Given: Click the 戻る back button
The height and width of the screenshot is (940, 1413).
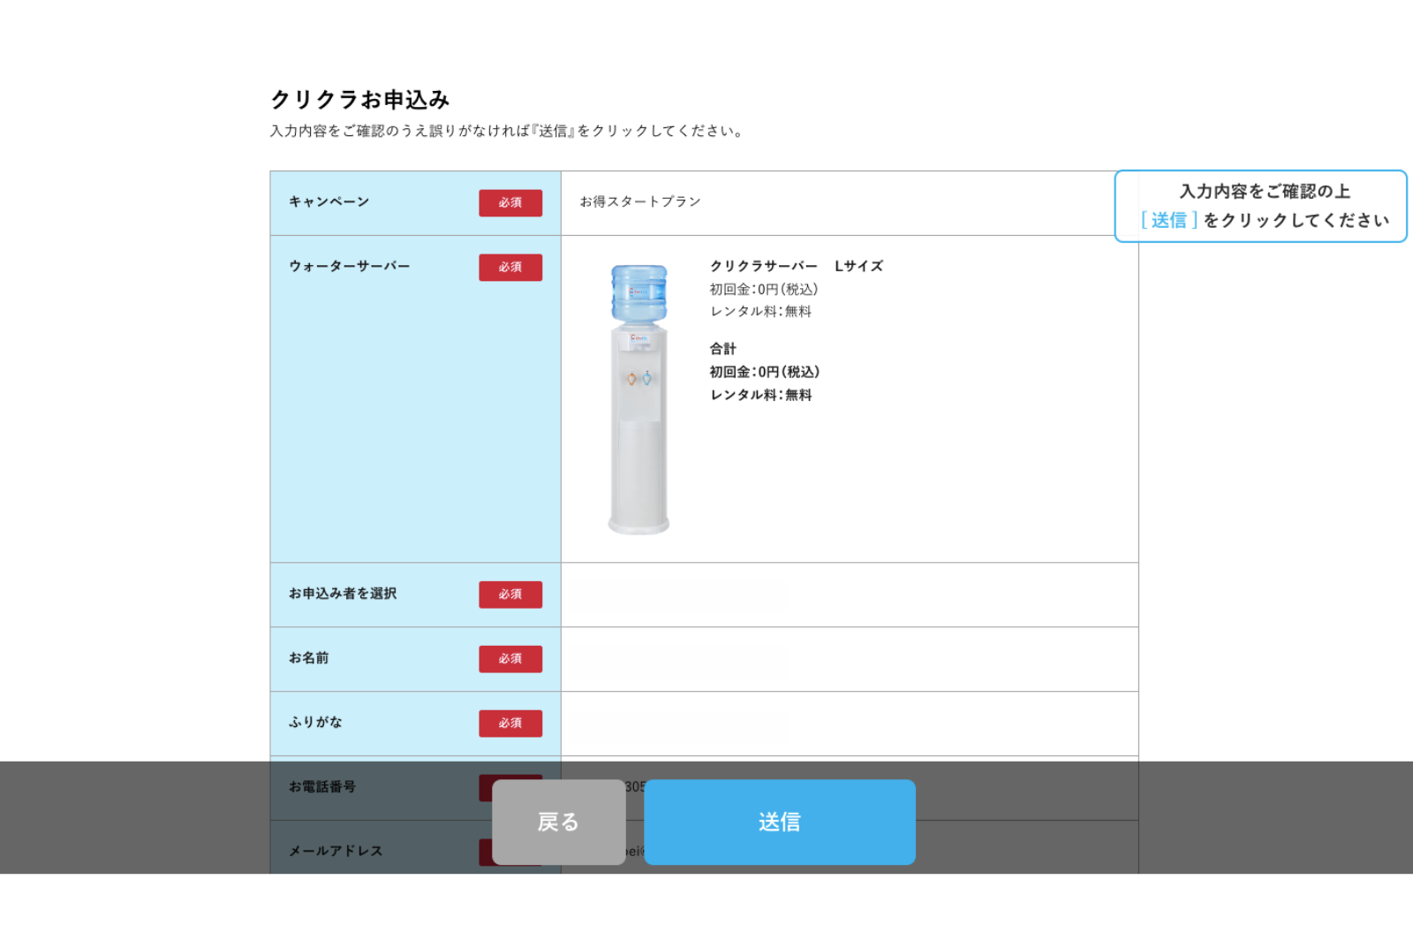Looking at the screenshot, I should click(x=559, y=822).
